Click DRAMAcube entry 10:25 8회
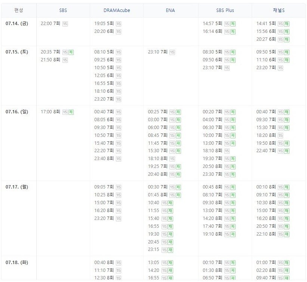 (x=104, y=195)
